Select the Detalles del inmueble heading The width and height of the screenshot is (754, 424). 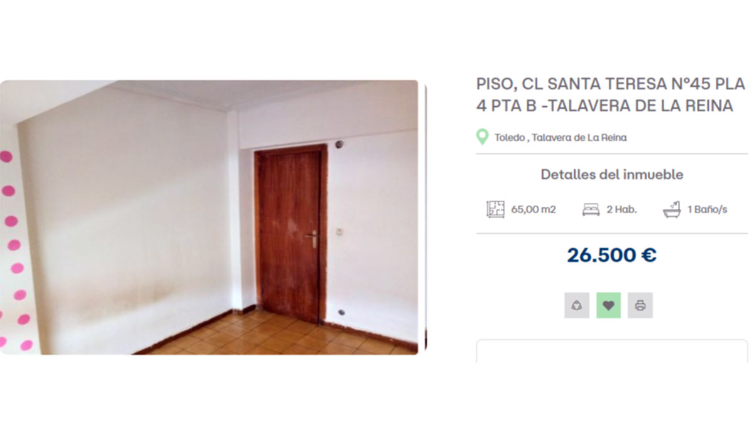pos(612,175)
